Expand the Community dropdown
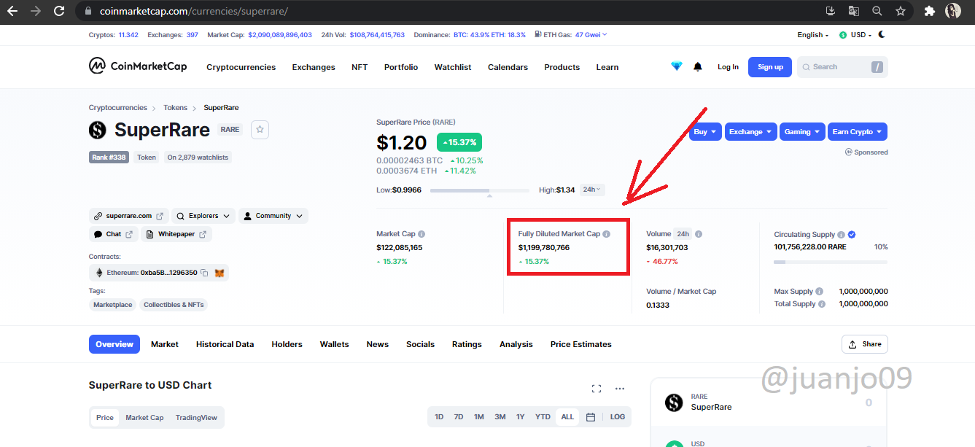This screenshot has width=975, height=447. (273, 216)
